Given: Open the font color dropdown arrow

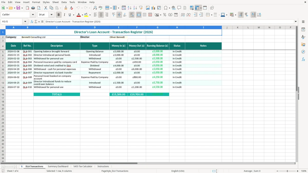Looking at the screenshot, I should pyautogui.click(x=82, y=15).
